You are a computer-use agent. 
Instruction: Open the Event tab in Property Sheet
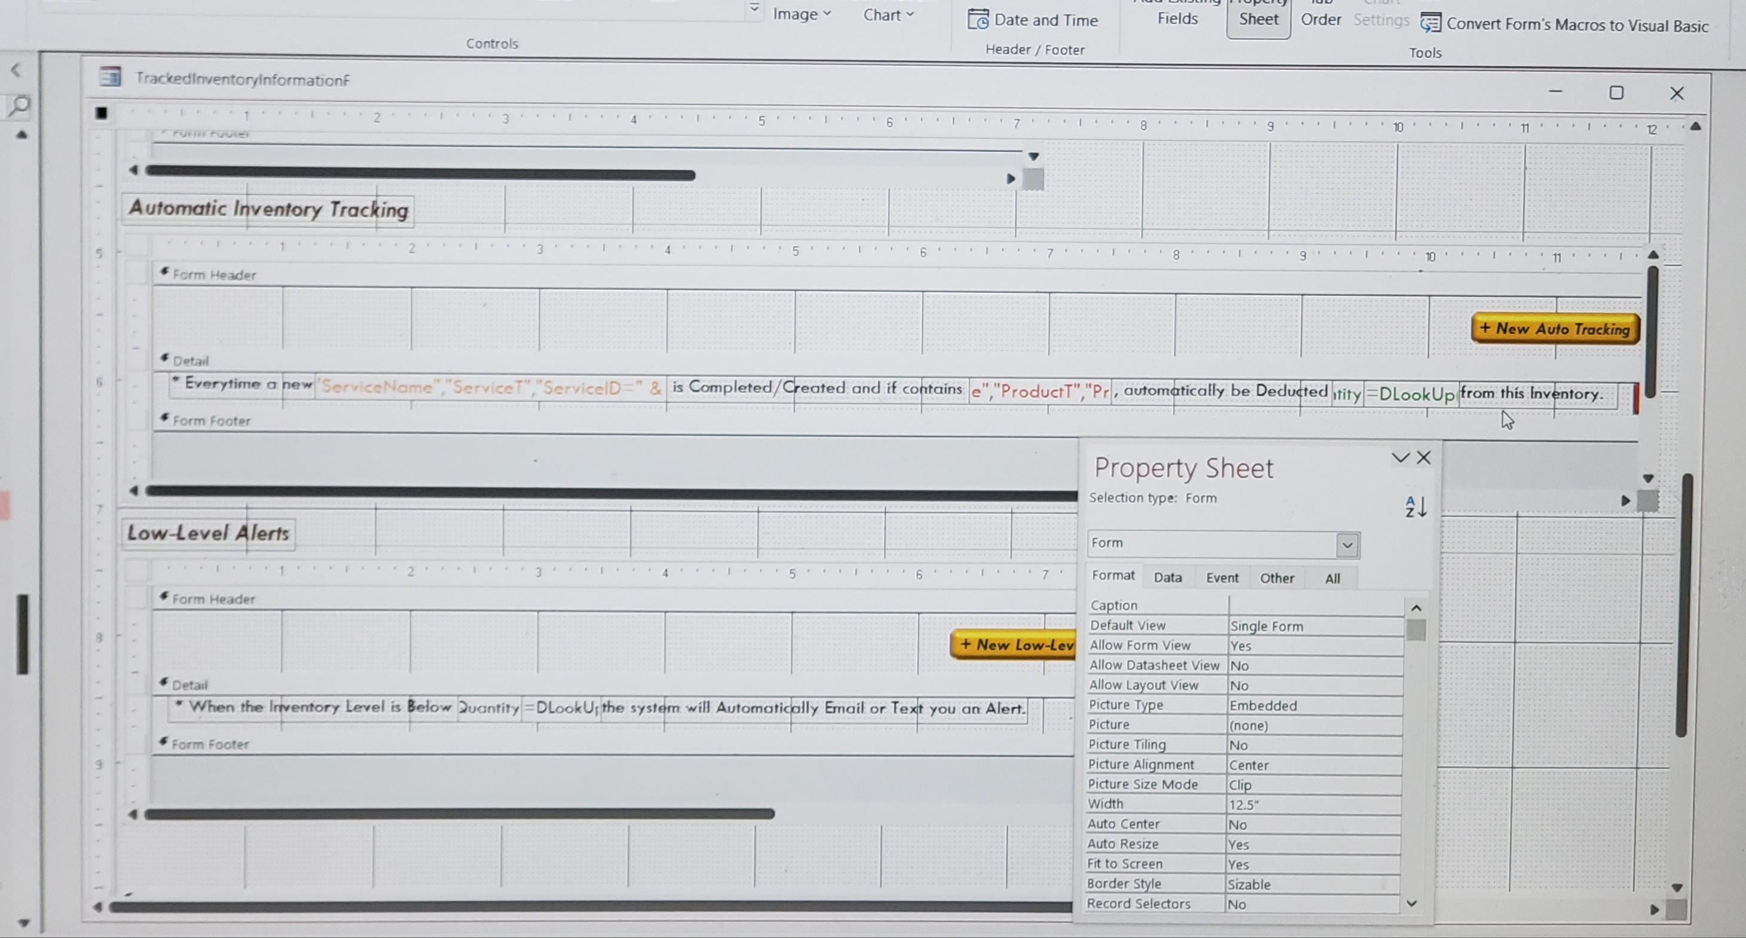pyautogui.click(x=1222, y=577)
